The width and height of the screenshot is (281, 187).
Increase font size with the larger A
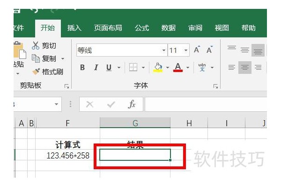(197, 50)
